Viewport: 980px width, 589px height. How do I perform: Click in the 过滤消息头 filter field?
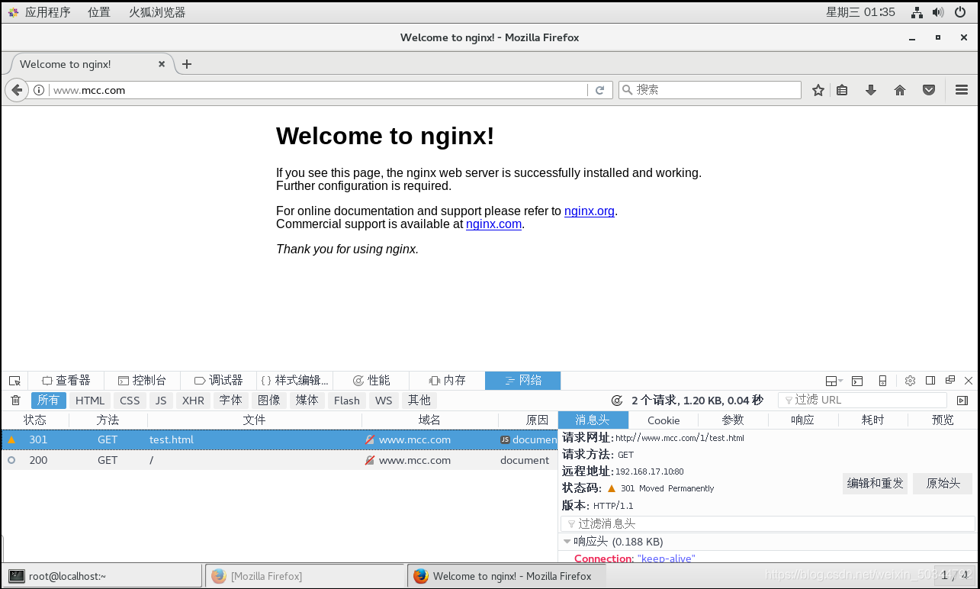pos(768,523)
